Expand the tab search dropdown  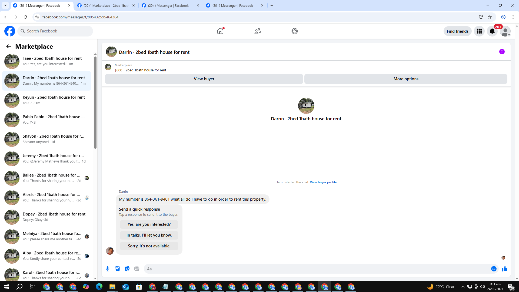(x=5, y=5)
